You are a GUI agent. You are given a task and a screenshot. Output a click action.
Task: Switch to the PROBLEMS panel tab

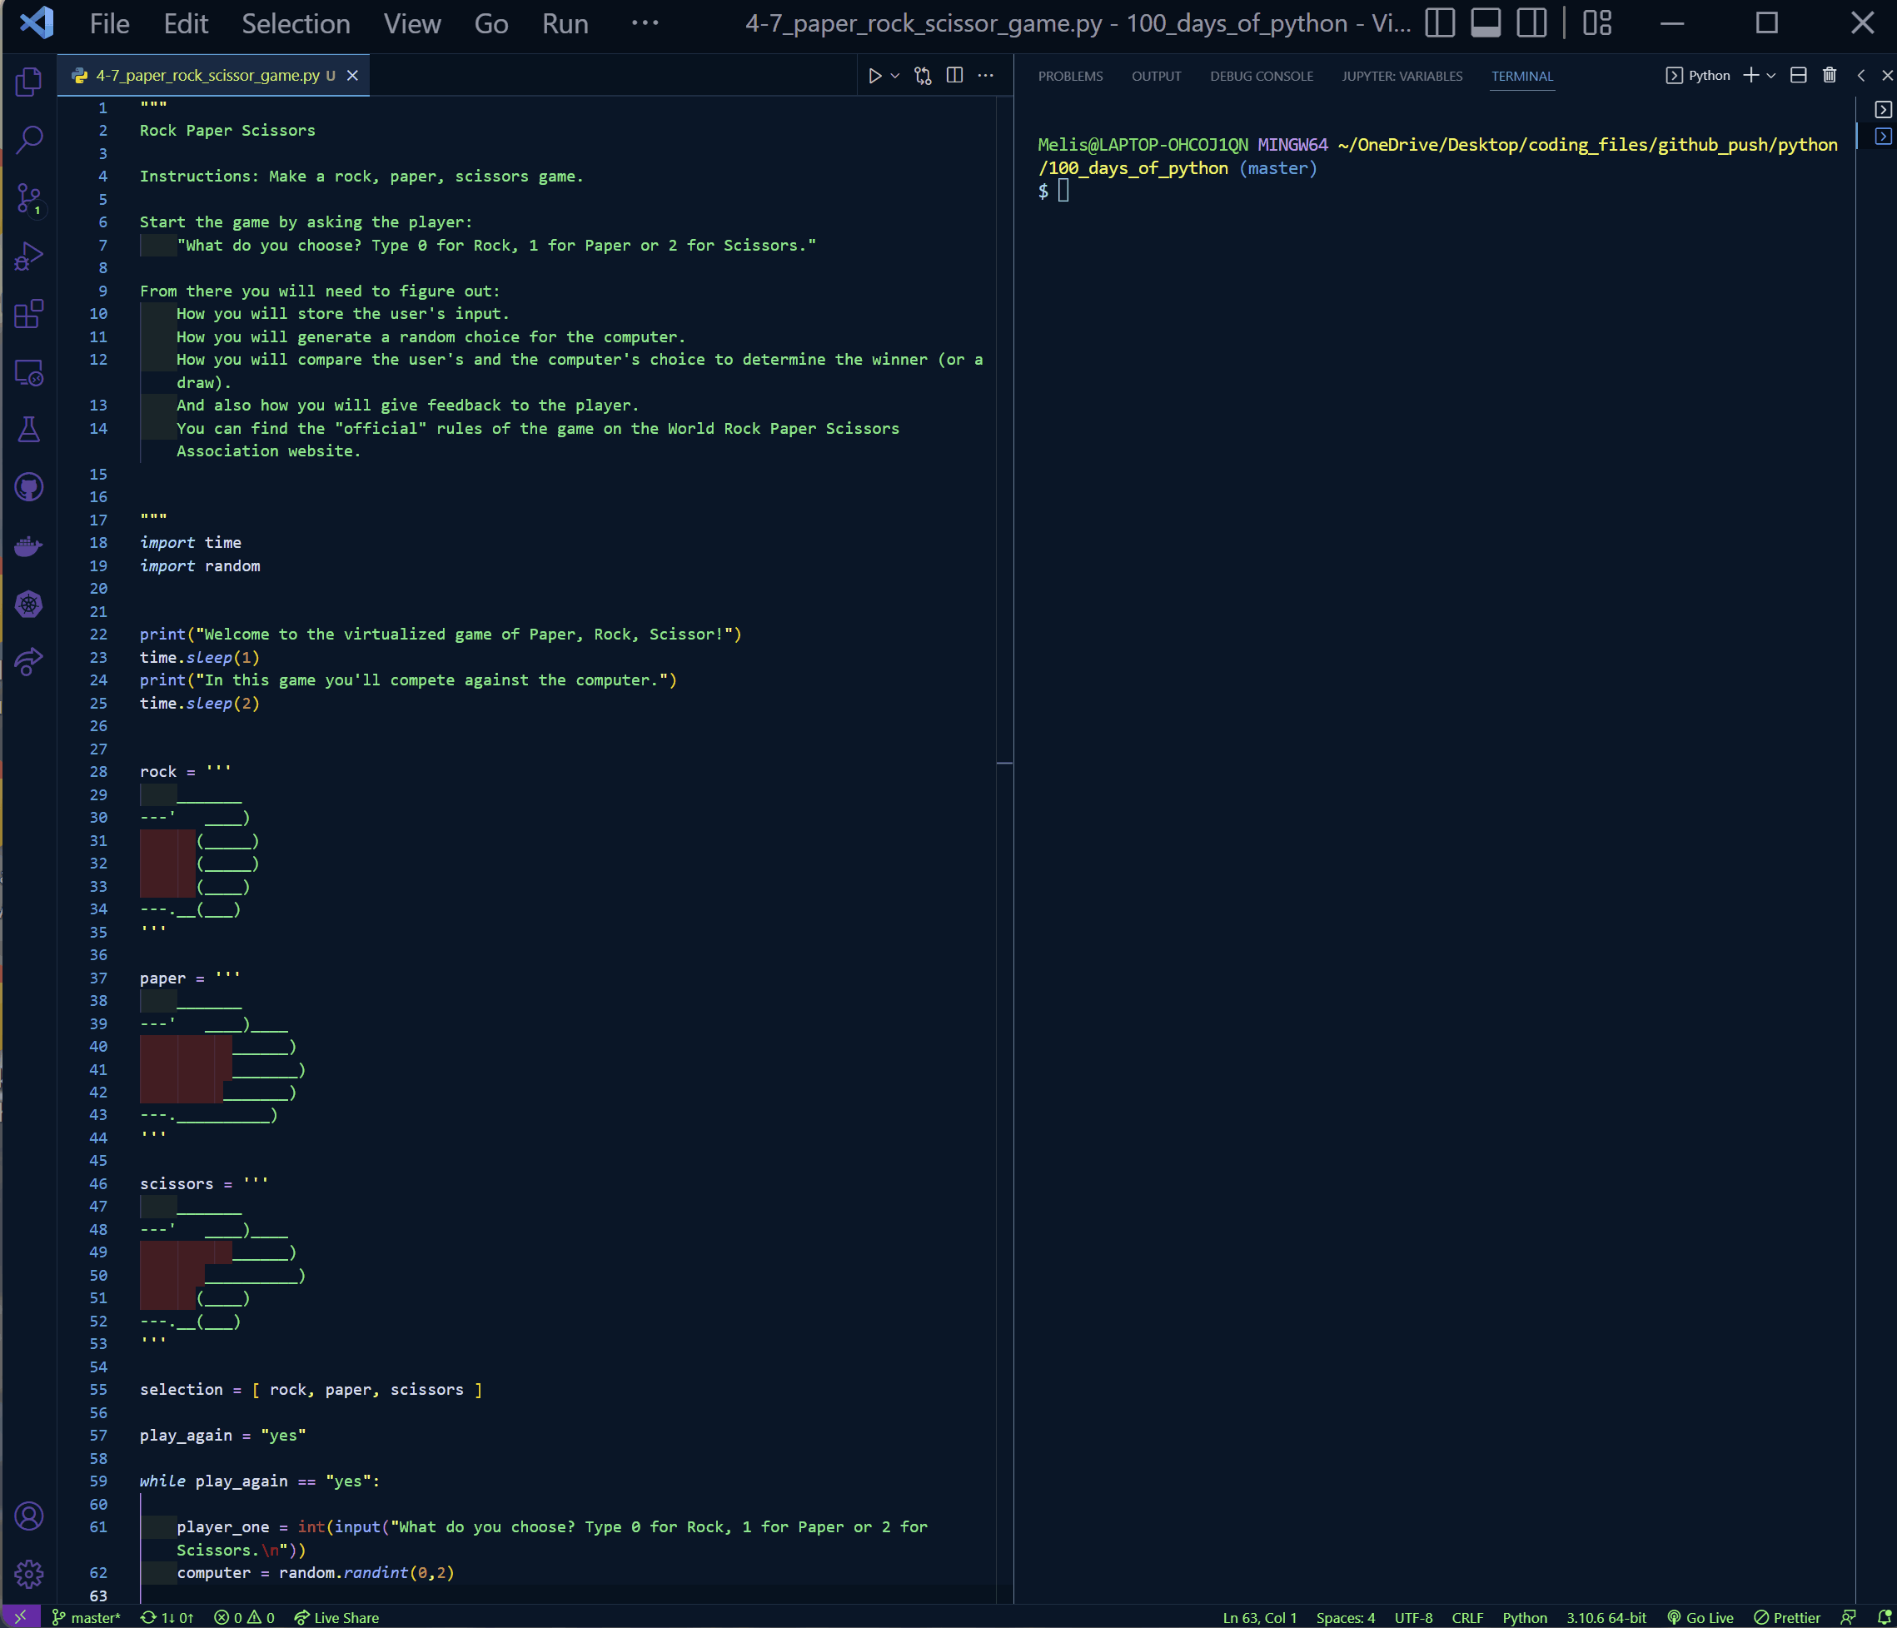point(1070,76)
